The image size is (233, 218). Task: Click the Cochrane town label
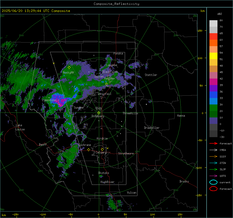[x=85, y=145]
